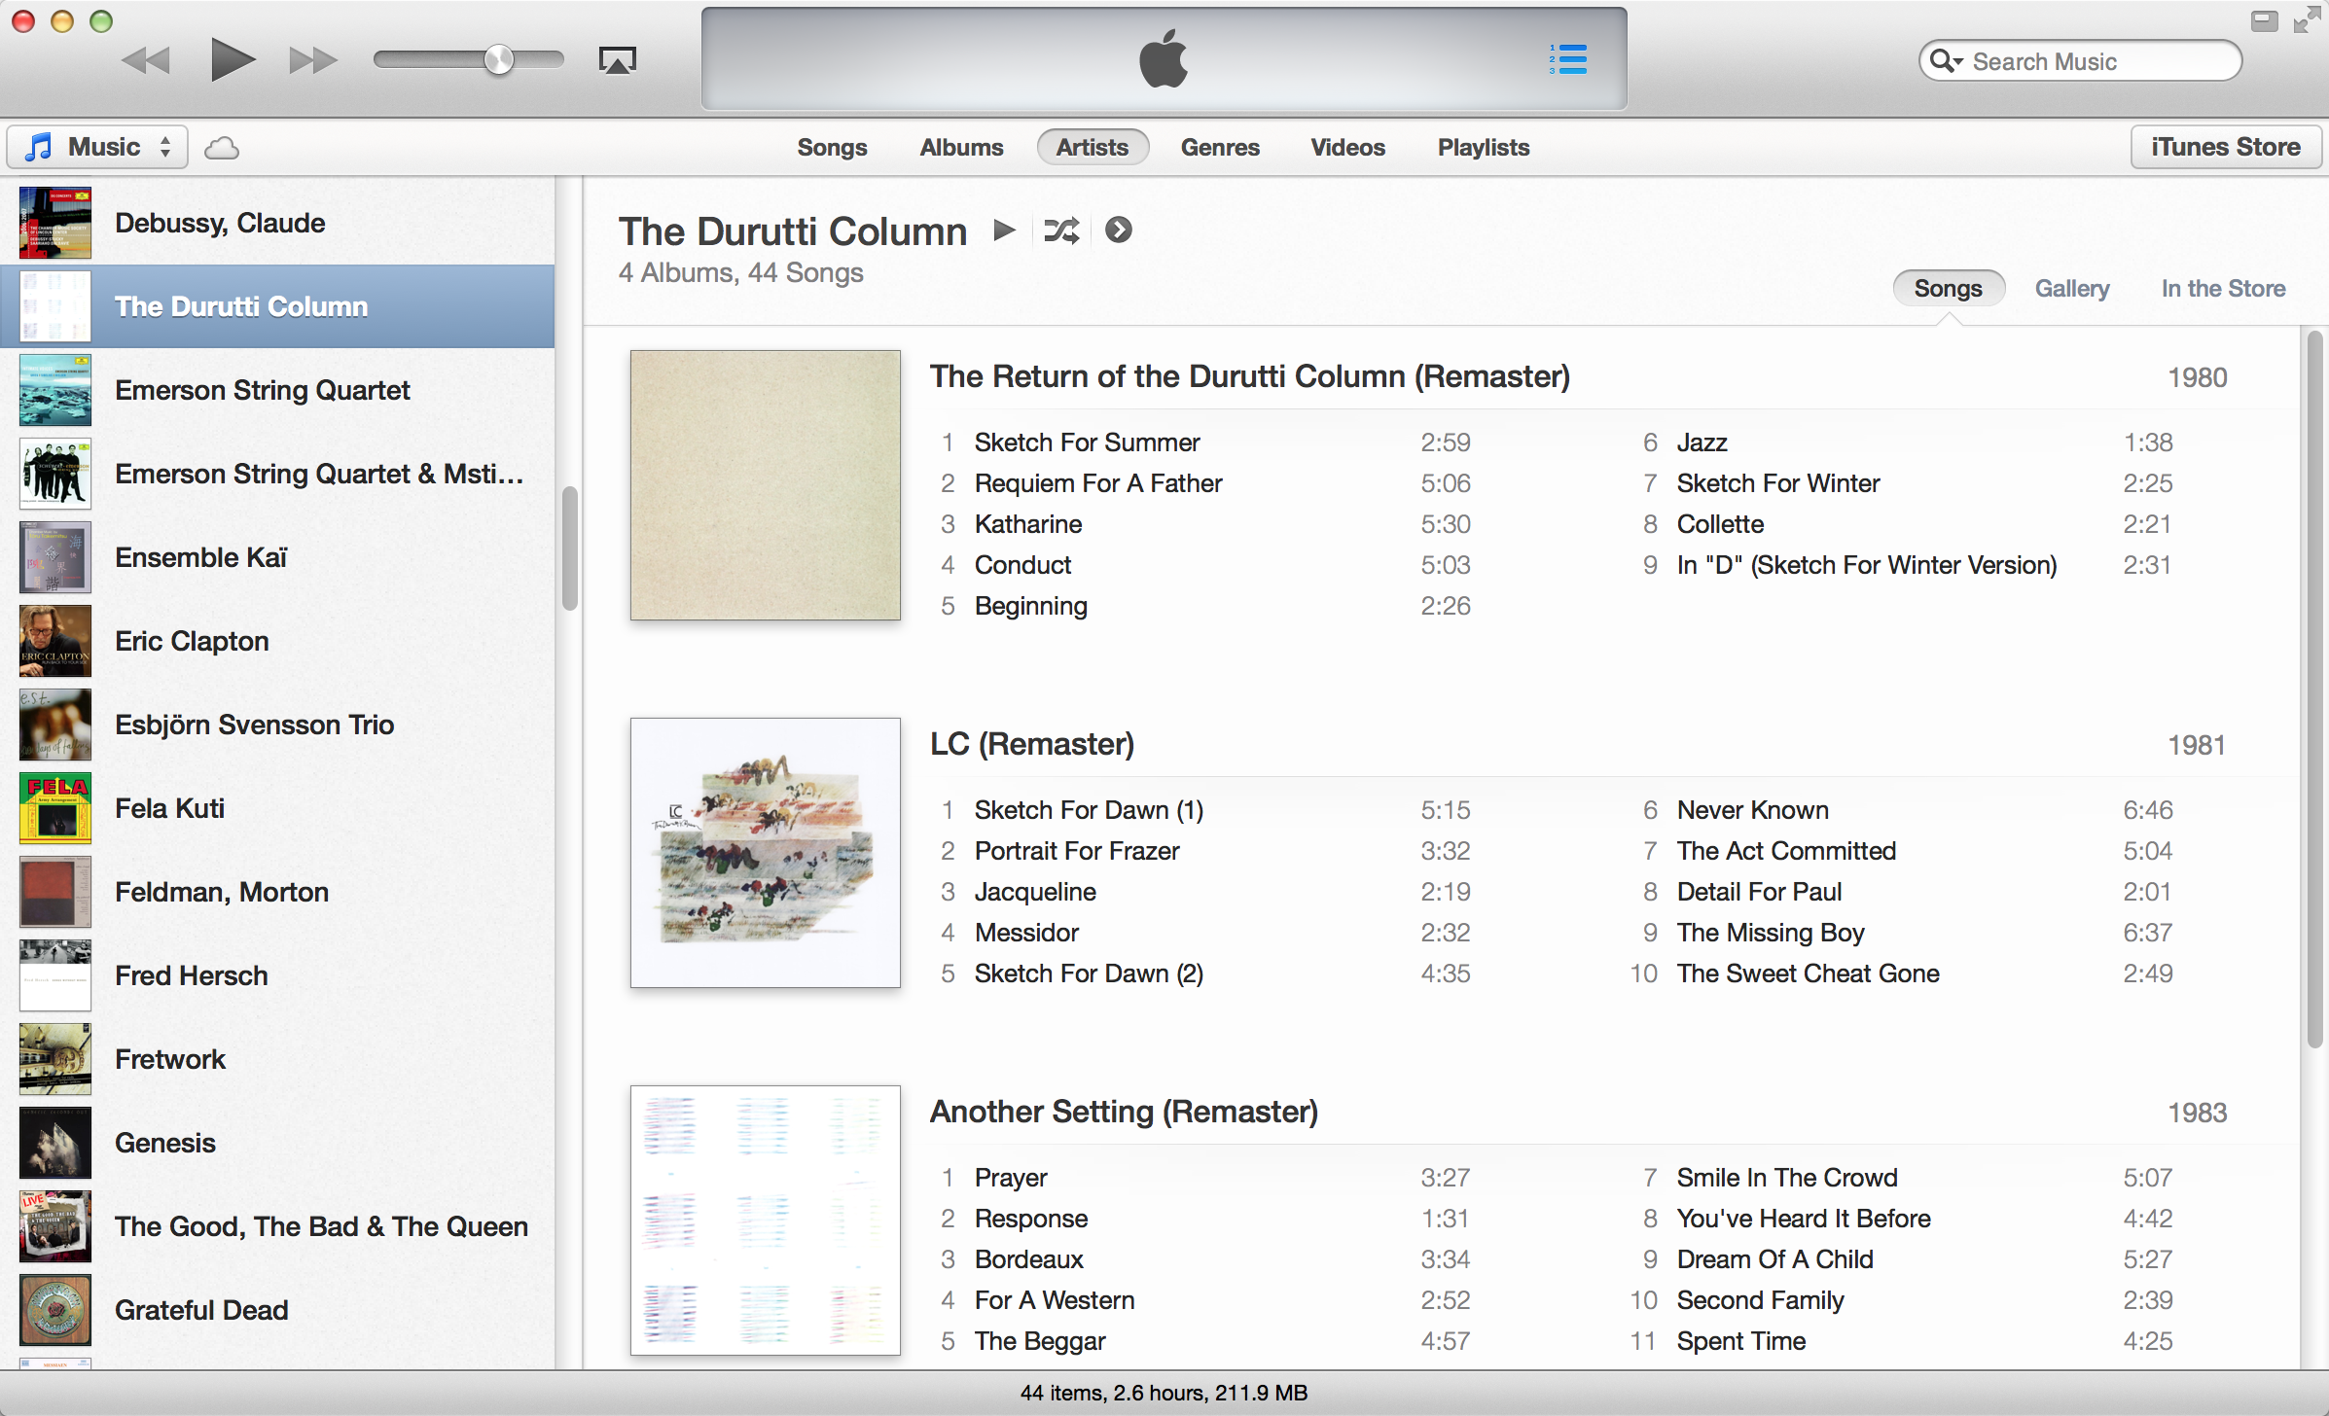This screenshot has width=2329, height=1416.
Task: Shuffle The Durutti Column songs
Action: pos(1061,230)
